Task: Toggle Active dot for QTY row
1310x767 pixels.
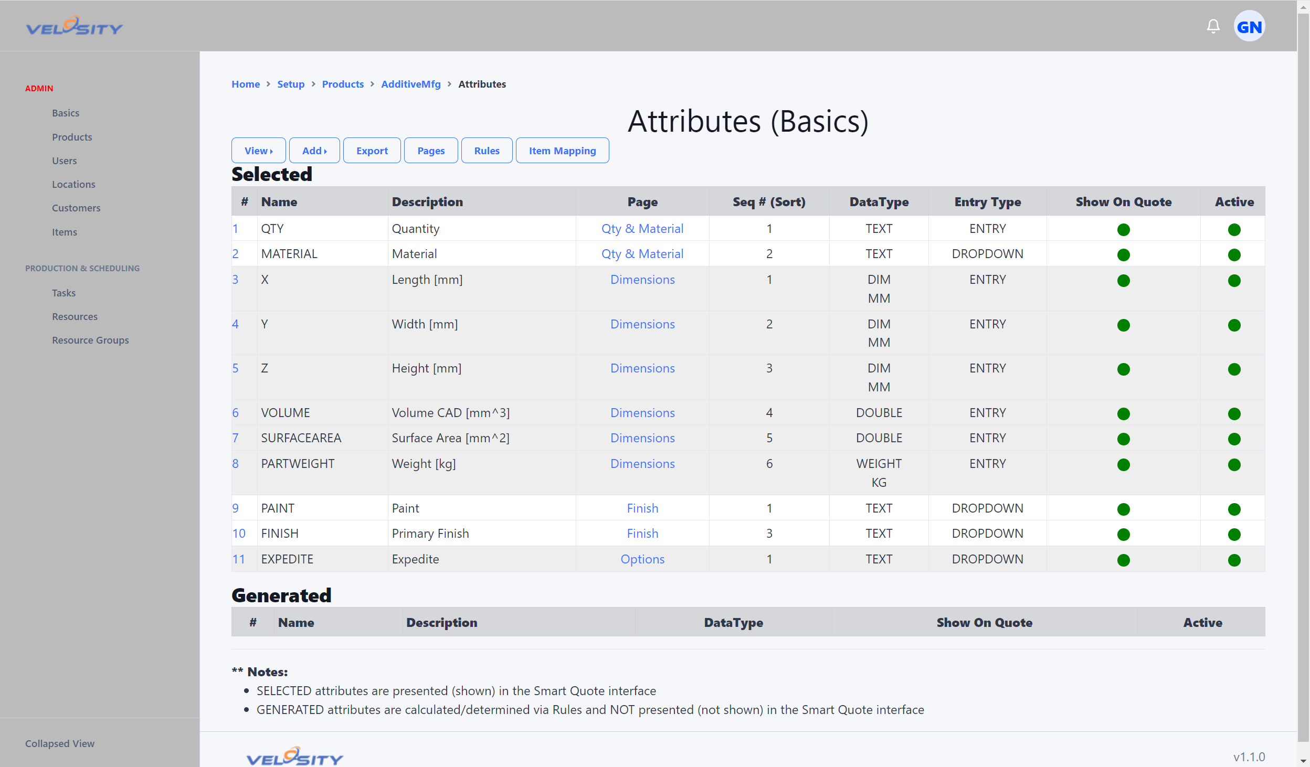Action: coord(1234,230)
